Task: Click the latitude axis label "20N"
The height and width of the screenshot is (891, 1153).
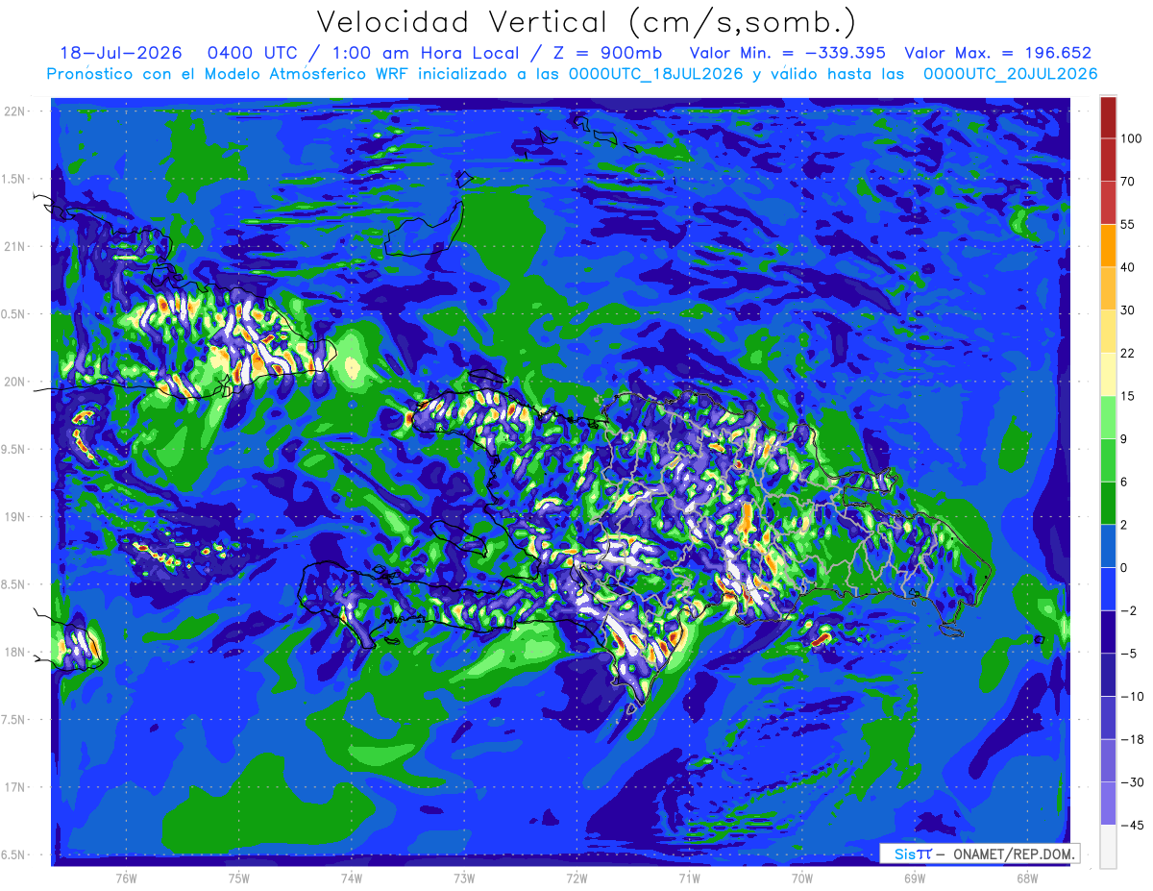Action: (15, 382)
